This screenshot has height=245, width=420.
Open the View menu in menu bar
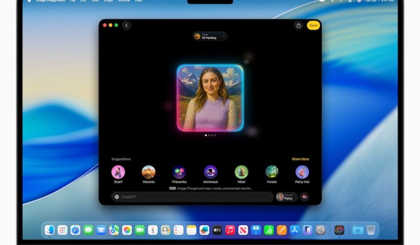[95, 1]
